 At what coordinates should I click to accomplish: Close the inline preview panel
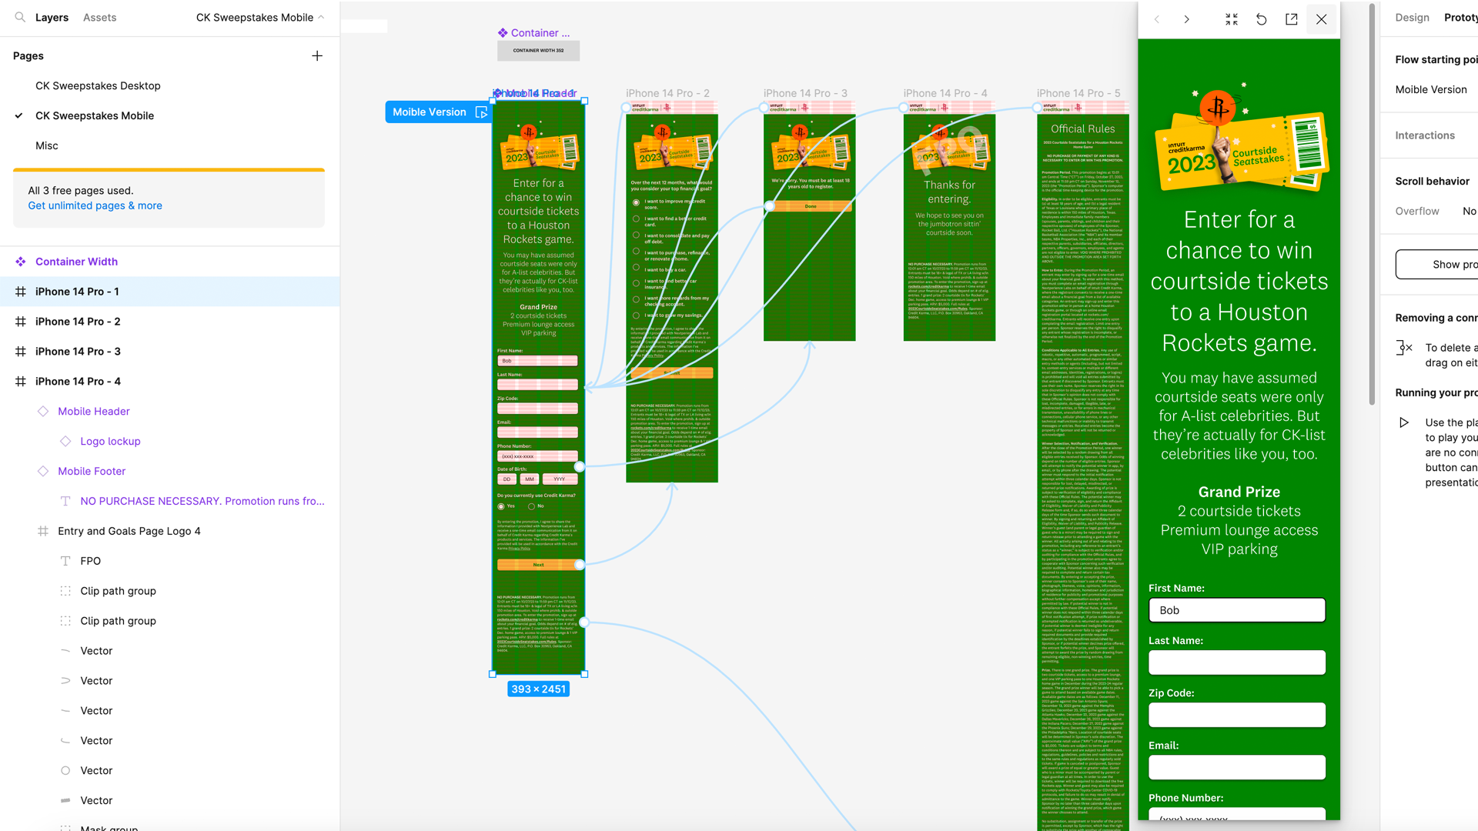point(1322,19)
